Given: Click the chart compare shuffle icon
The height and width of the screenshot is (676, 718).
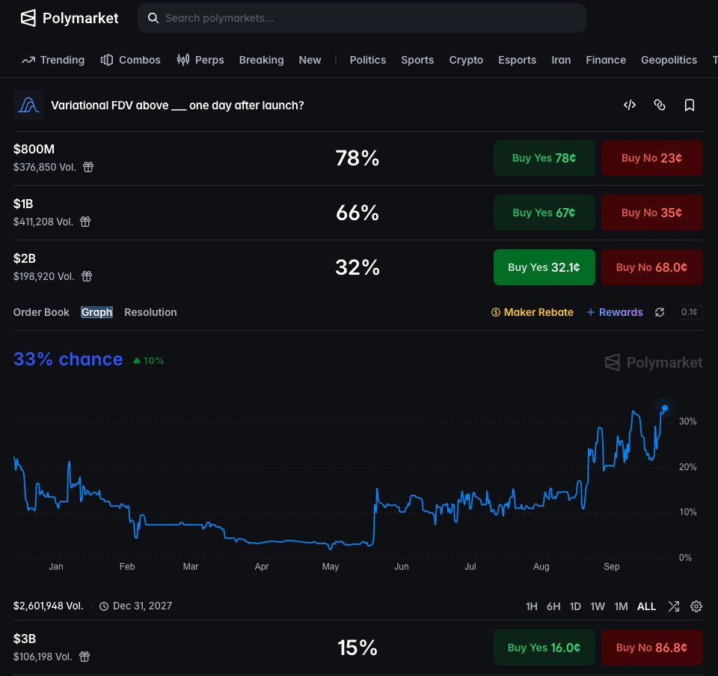Looking at the screenshot, I should (x=674, y=606).
